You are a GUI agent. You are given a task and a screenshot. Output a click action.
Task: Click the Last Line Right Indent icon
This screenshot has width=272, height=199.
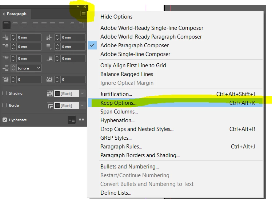pyautogui.click(x=49, y=47)
